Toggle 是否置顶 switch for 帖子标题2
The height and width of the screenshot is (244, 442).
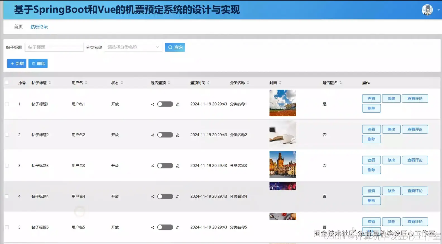(x=165, y=135)
